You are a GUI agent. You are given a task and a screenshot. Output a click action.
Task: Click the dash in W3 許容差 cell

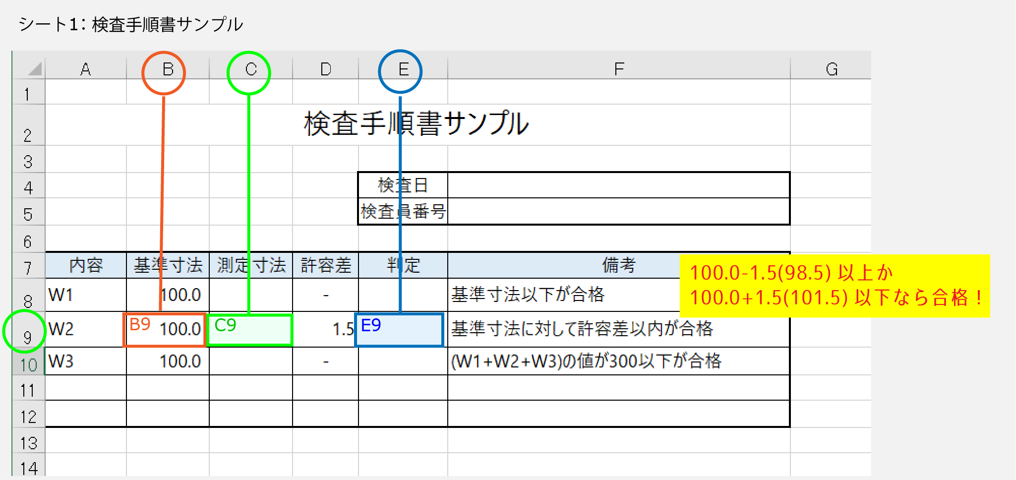(325, 361)
